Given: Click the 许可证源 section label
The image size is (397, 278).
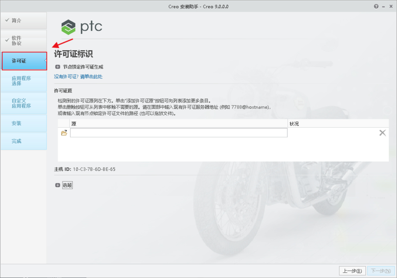Looking at the screenshot, I should (x=63, y=91).
